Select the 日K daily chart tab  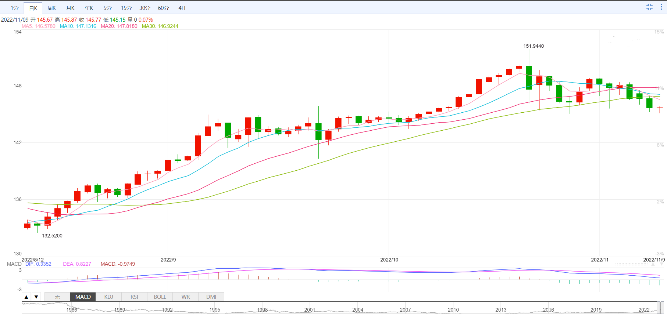33,8
